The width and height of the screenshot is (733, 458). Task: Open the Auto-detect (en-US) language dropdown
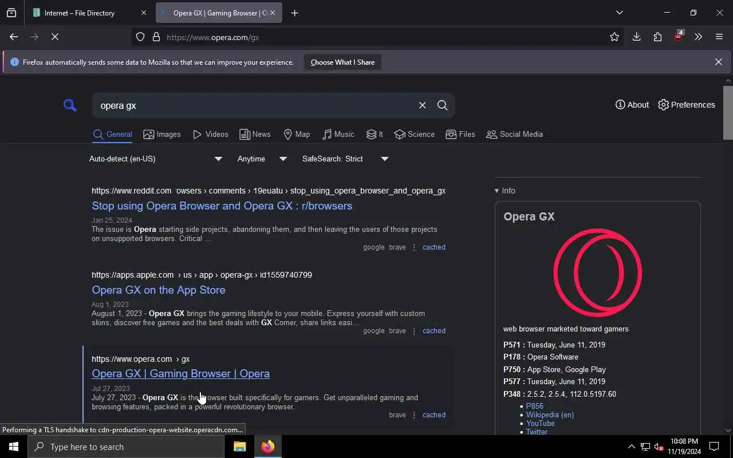point(156,159)
